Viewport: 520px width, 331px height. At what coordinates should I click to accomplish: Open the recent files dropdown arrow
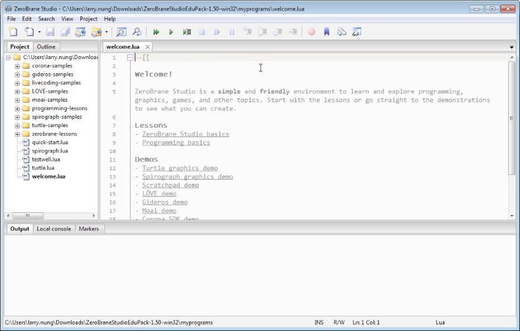click(x=39, y=32)
